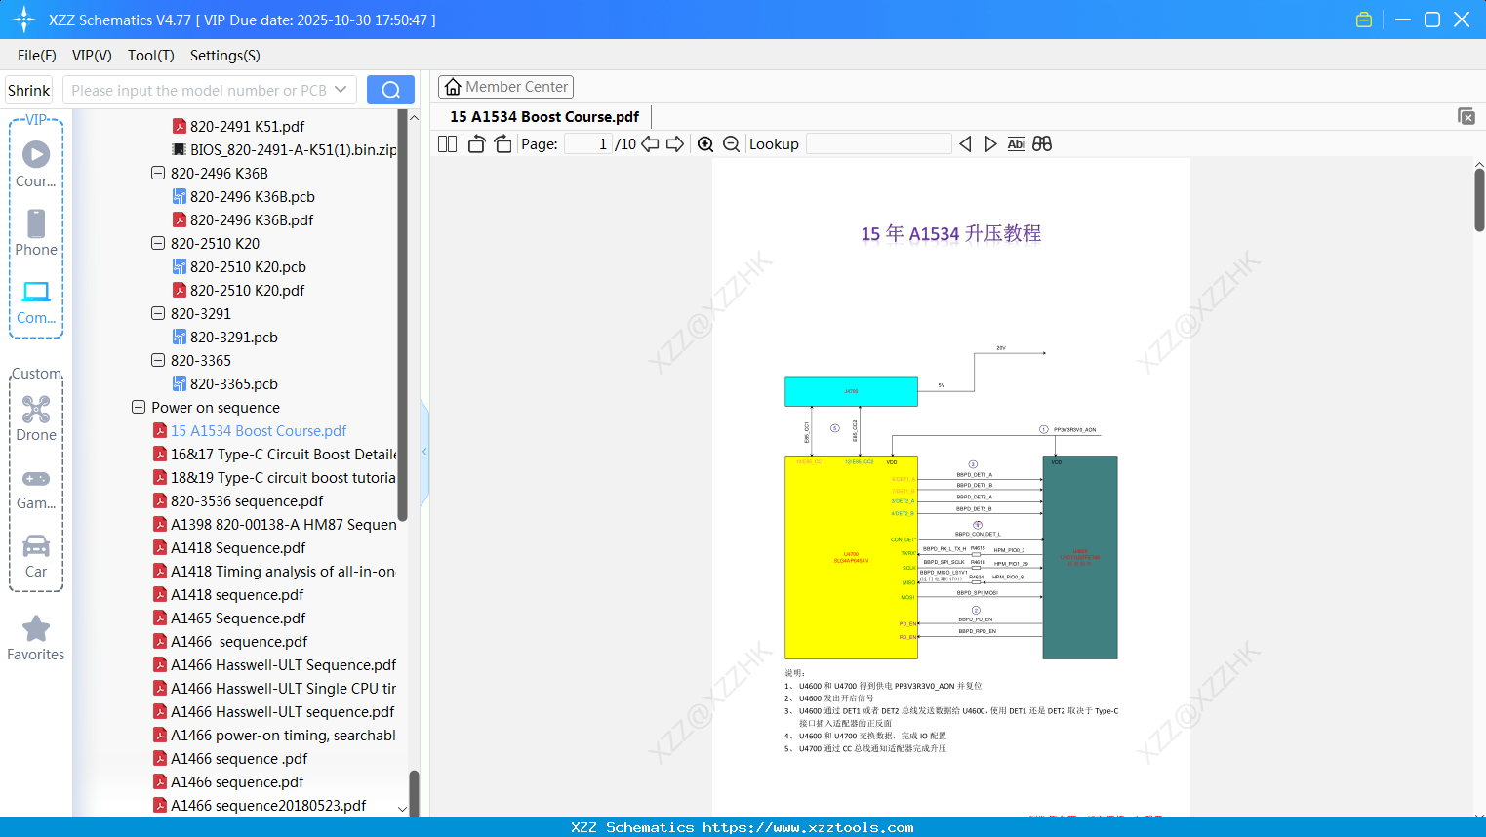Image resolution: width=1486 pixels, height=837 pixels.
Task: Select the 15 A1534 Boost Course.pdf tree item
Action: pos(259,430)
